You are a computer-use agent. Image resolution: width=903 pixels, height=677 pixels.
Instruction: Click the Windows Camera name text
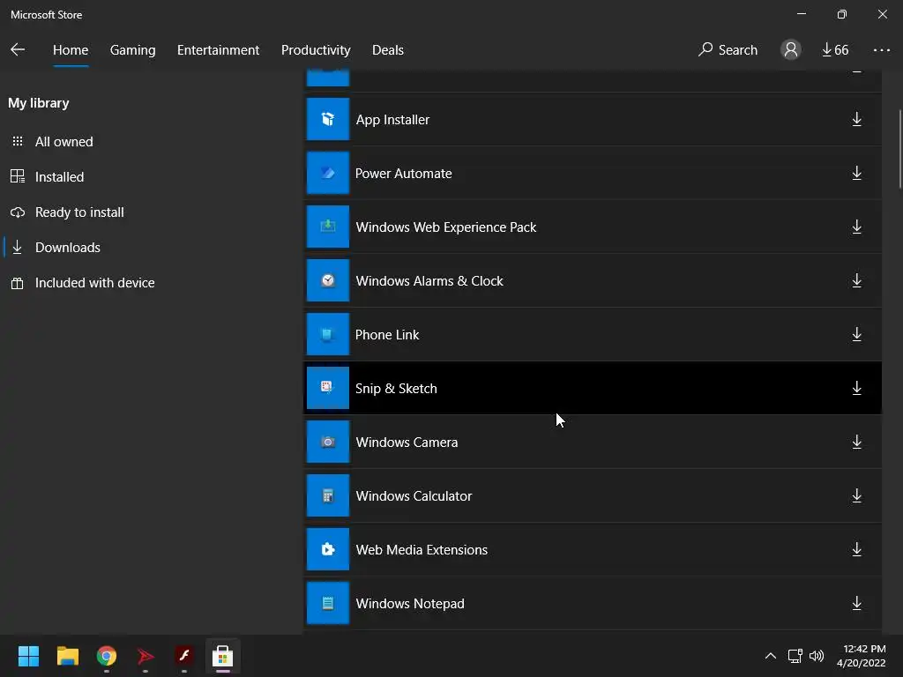click(x=407, y=443)
